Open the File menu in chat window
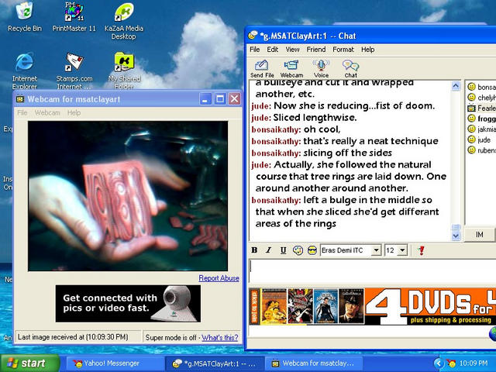This screenshot has height=372, width=496. (255, 50)
